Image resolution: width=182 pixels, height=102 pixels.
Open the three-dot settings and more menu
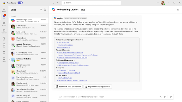tap(158, 3)
